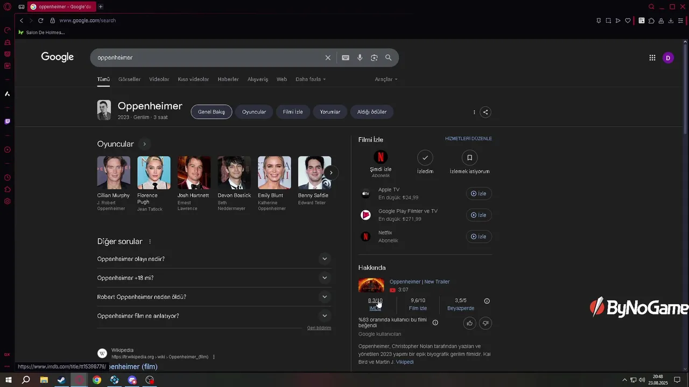Image resolution: width=689 pixels, height=387 pixels.
Task: Share the Oppenheimer knowledge panel
Action: [x=486, y=112]
